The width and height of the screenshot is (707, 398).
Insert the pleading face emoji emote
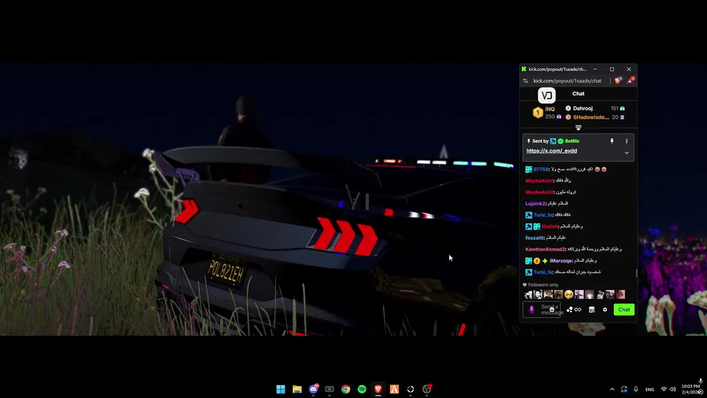point(569,295)
